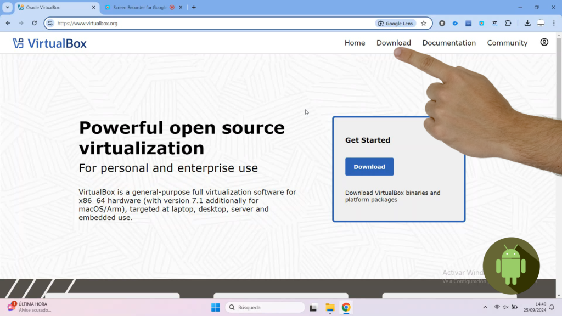Screen dimensions: 562x316
Task: Click the Búsqueda taskbar search field
Action: 265,307
